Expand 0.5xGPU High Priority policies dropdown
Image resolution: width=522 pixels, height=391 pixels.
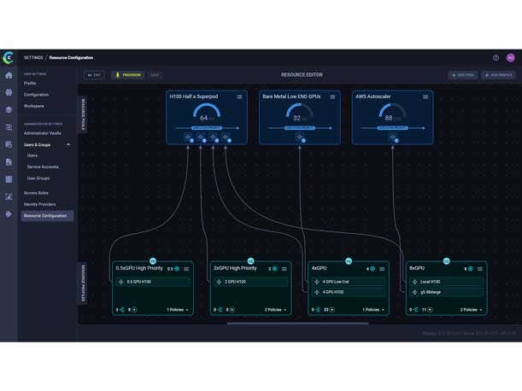click(177, 310)
